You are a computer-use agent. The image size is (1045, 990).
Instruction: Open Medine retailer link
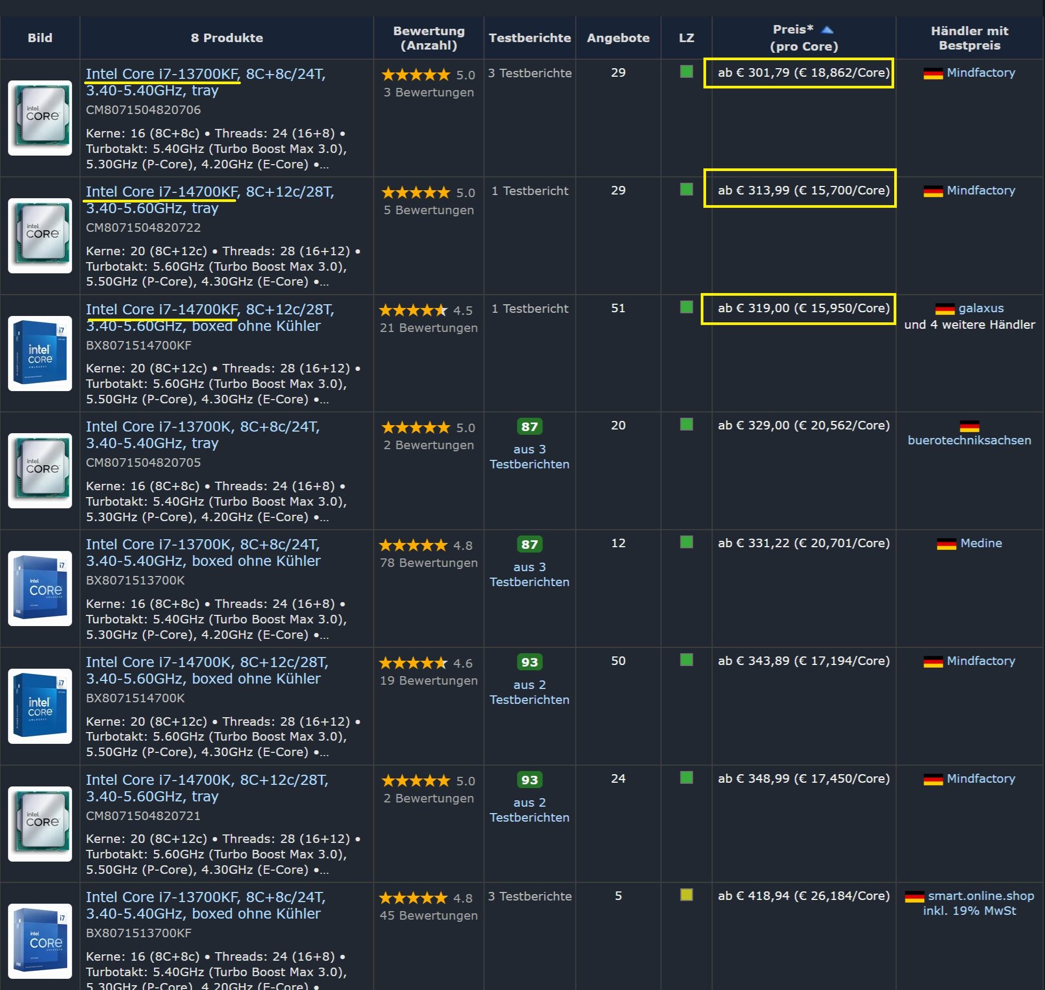(981, 543)
